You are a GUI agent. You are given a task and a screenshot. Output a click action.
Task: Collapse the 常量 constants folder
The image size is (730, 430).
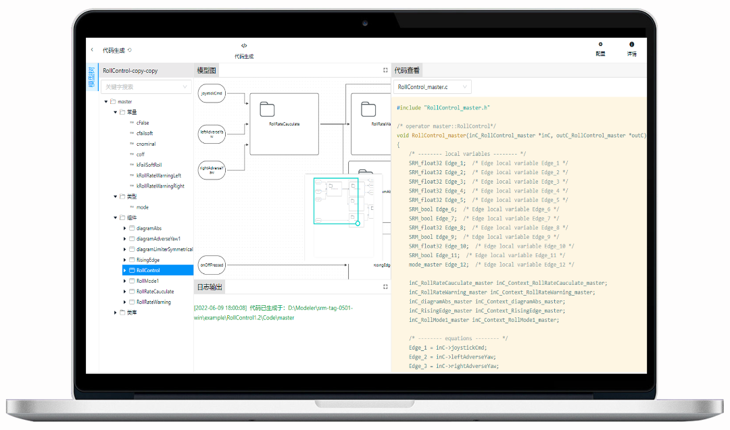pos(116,113)
